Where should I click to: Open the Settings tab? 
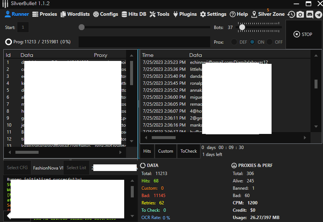(x=213, y=14)
